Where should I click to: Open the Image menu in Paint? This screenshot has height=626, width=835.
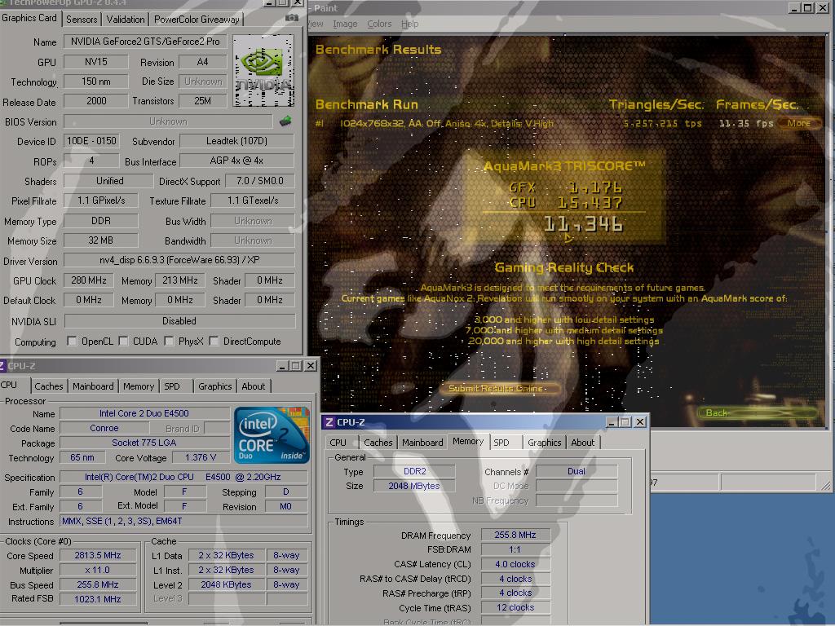[x=345, y=24]
